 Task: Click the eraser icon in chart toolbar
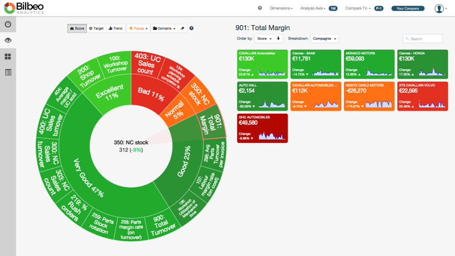182,29
